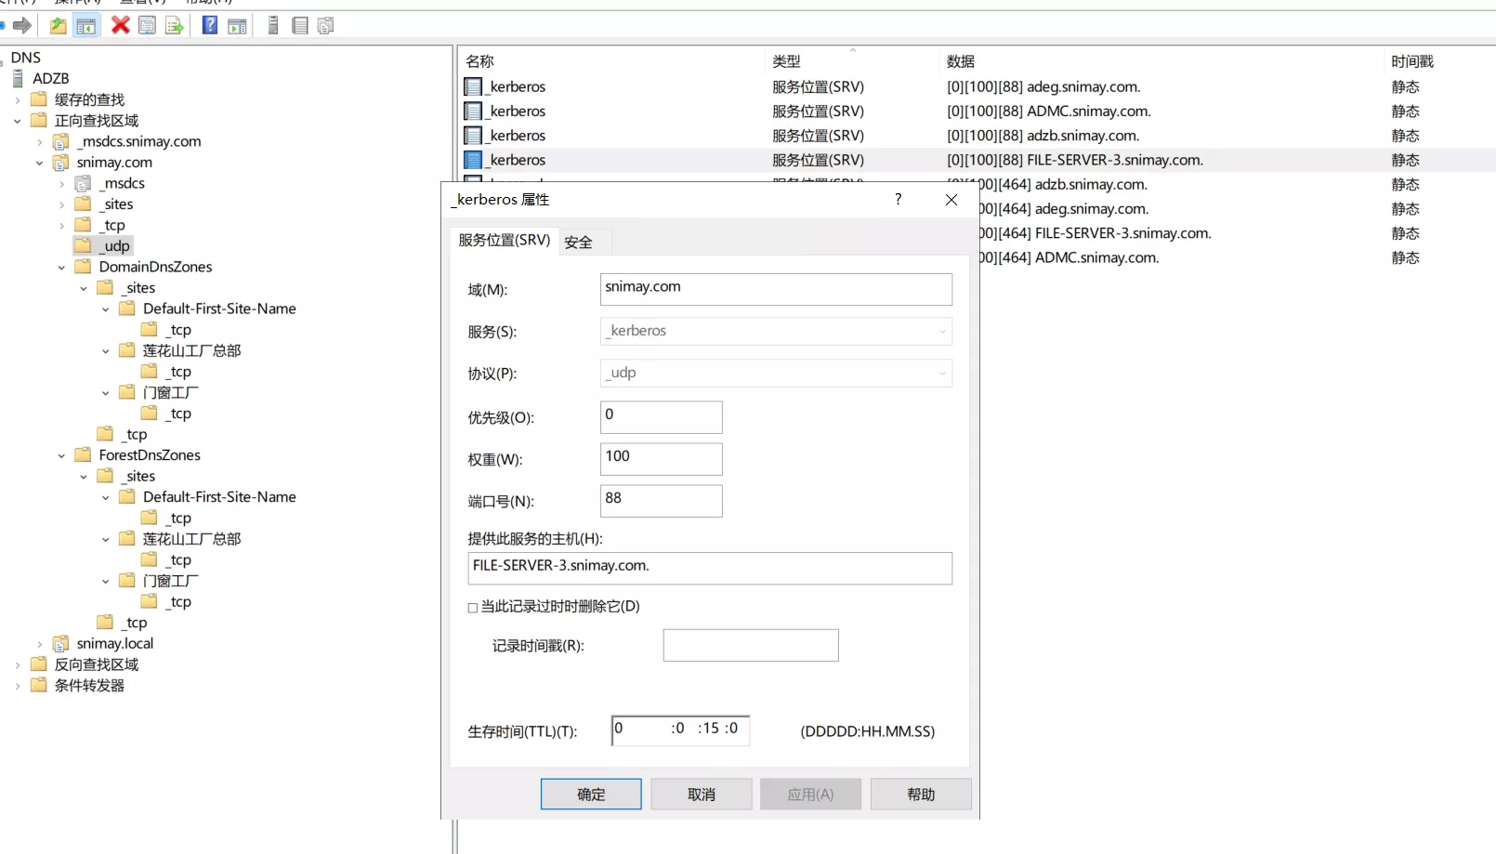Open the properties toolbar icon
This screenshot has width=1496, height=854.
pos(147,25)
